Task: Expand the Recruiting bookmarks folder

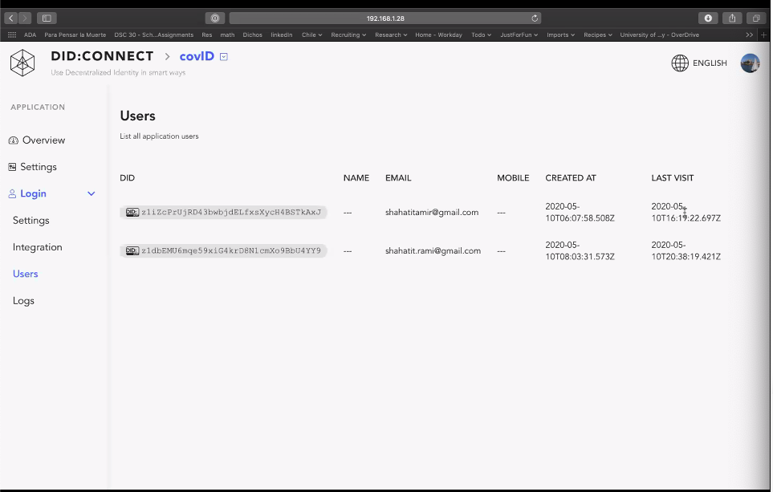Action: (x=348, y=35)
